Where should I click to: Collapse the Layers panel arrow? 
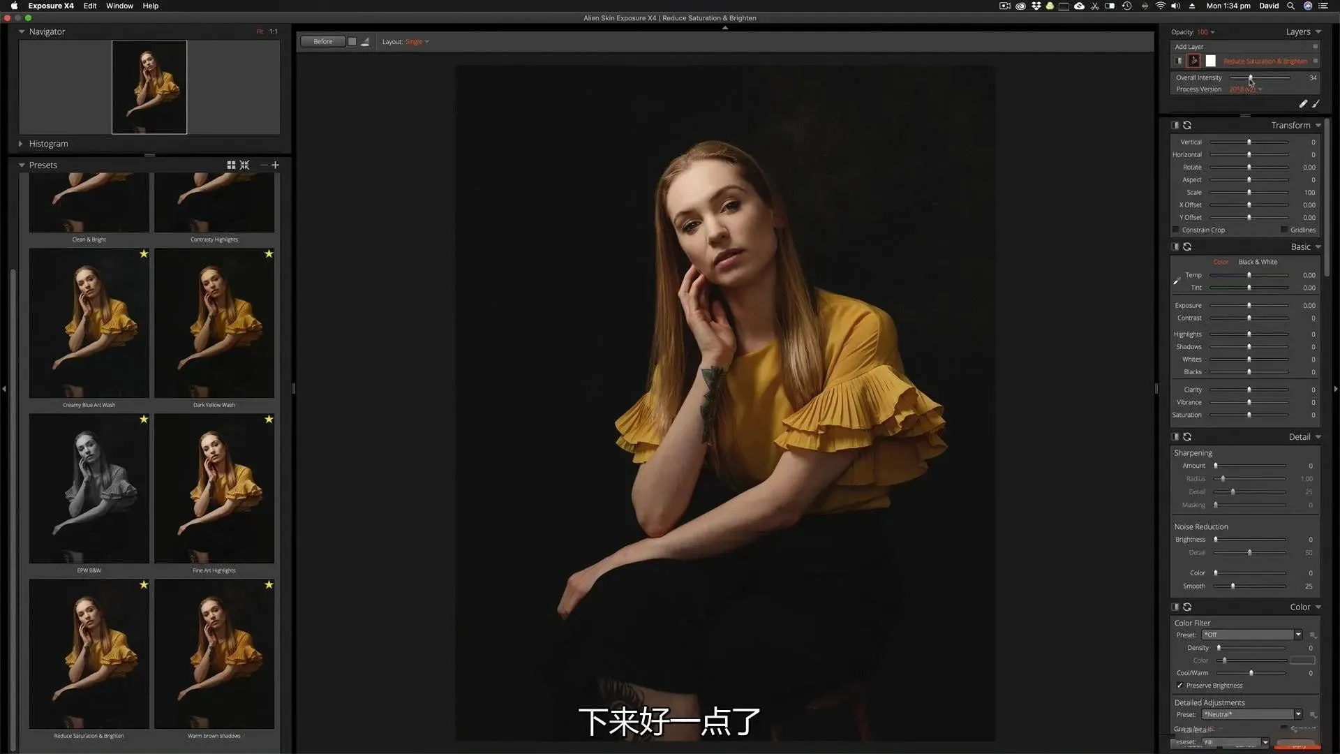1318,31
